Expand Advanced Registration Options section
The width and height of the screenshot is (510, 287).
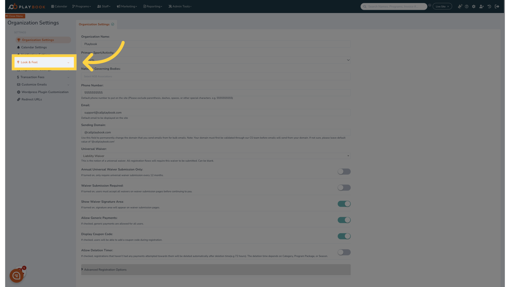(x=105, y=269)
